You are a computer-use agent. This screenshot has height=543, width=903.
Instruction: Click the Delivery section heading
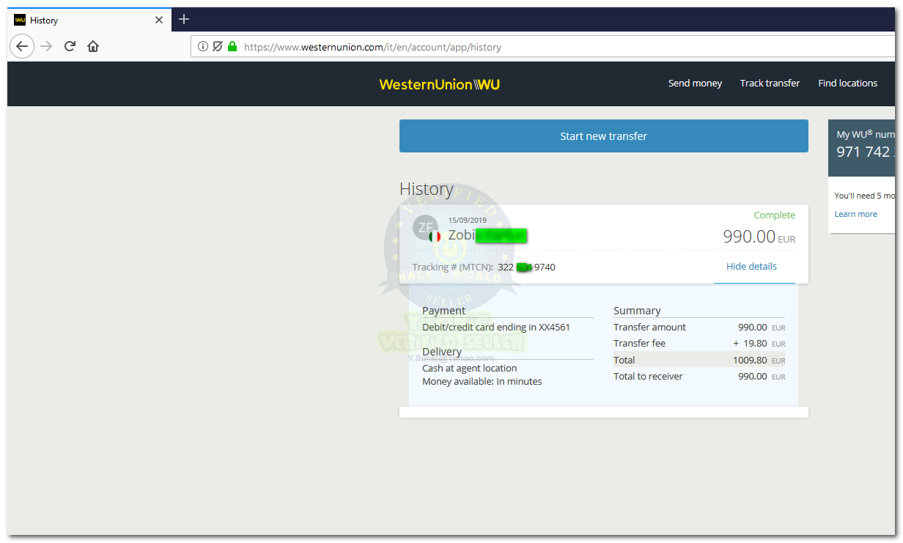442,352
